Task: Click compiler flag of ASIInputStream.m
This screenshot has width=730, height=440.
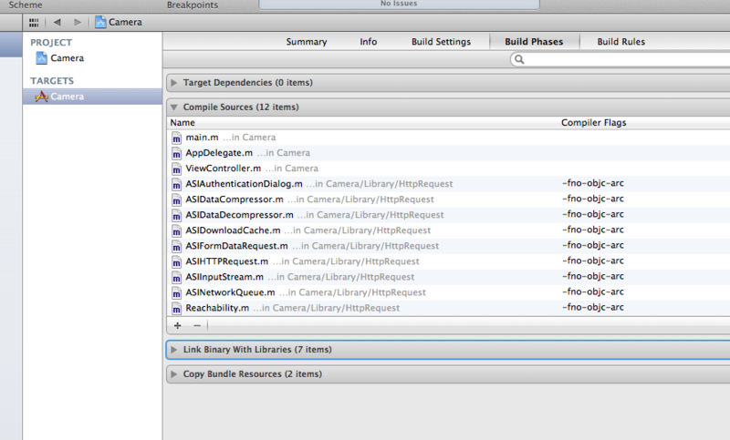Action: 592,276
